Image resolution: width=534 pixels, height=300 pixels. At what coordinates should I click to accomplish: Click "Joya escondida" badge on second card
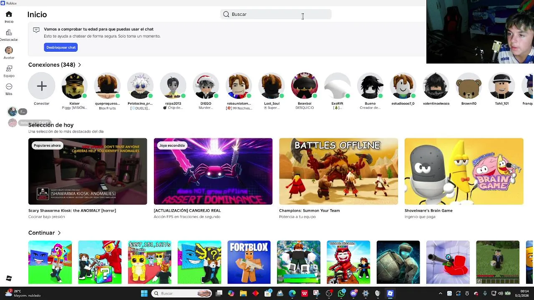click(172, 145)
